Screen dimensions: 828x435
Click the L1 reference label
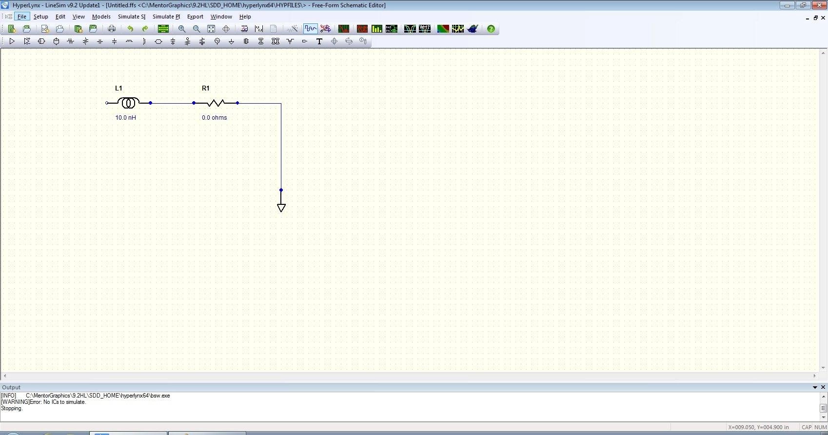tap(118, 88)
